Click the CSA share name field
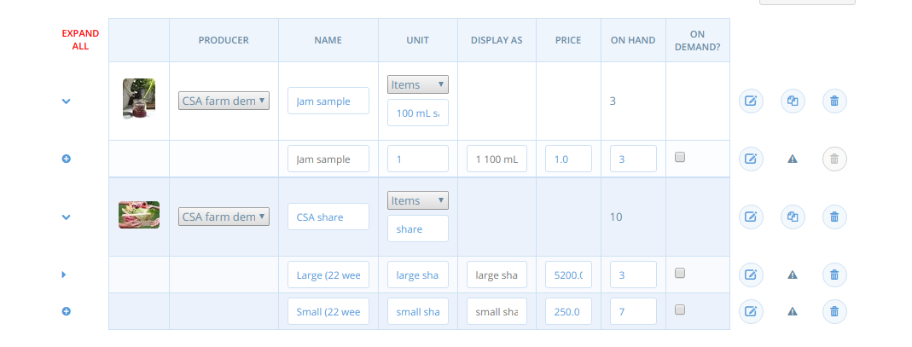This screenshot has width=912, height=347. (x=328, y=217)
